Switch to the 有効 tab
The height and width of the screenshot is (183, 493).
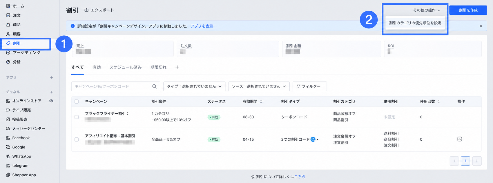coord(97,67)
